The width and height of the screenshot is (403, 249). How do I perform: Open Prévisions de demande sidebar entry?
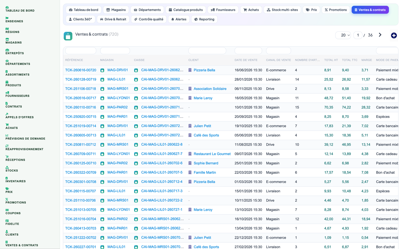(25, 137)
